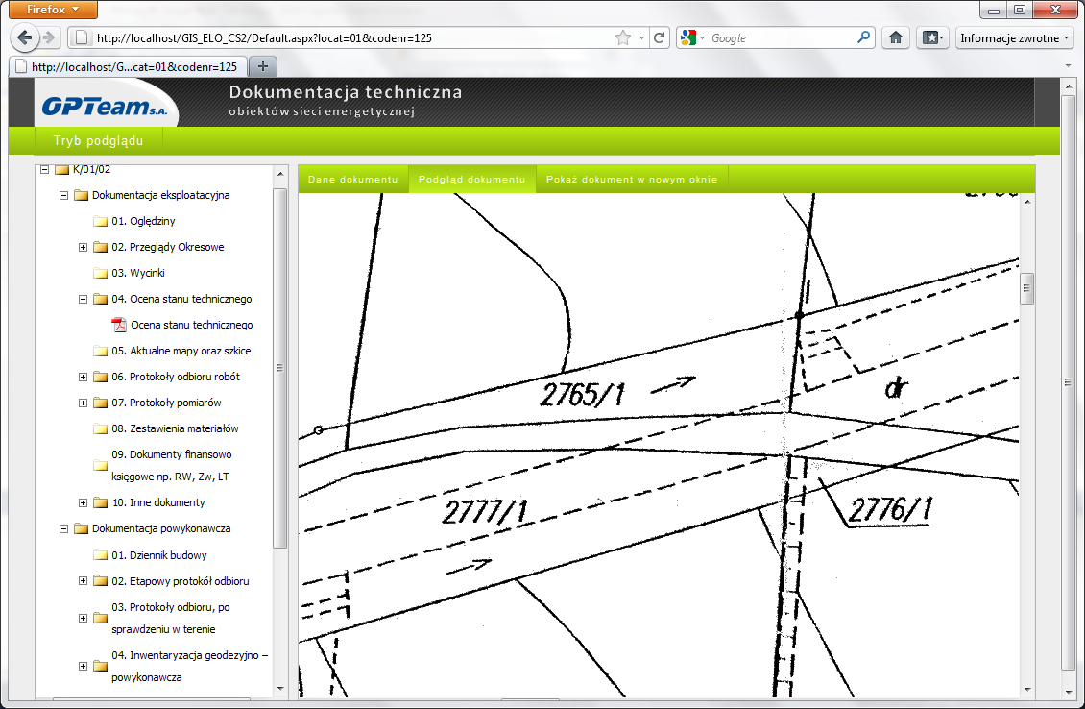
Task: Collapse the Dokumentacja powykonawcza node
Action: pos(63,529)
